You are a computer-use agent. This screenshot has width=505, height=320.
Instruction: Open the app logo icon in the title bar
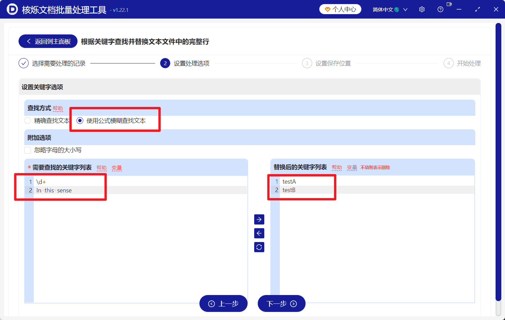[12, 9]
